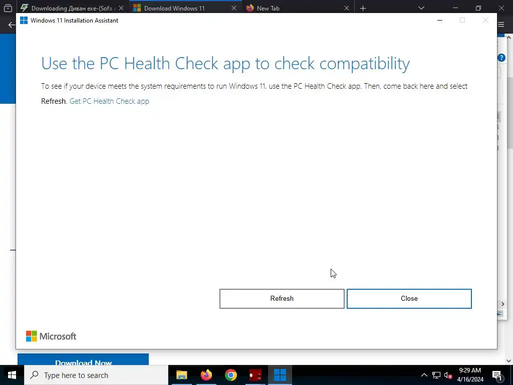Click the webpage horizontal scroll right arrow
Image resolution: width=513 pixels, height=385 pixels.
(x=502, y=304)
